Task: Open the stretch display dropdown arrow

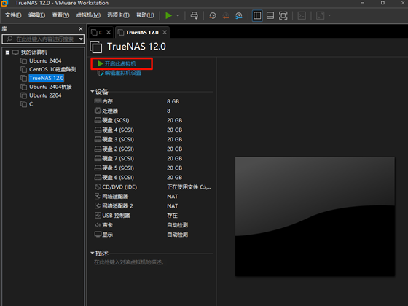Action: pos(329,15)
